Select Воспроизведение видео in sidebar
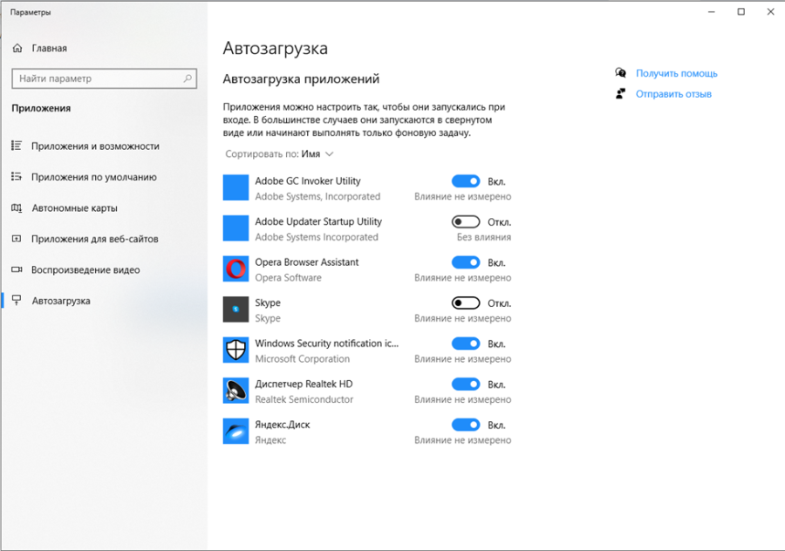Screen dimensions: 785x551 [85, 270]
